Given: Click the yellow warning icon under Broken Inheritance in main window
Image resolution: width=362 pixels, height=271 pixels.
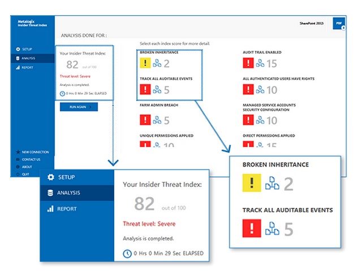Looking at the screenshot, I should click(145, 63).
